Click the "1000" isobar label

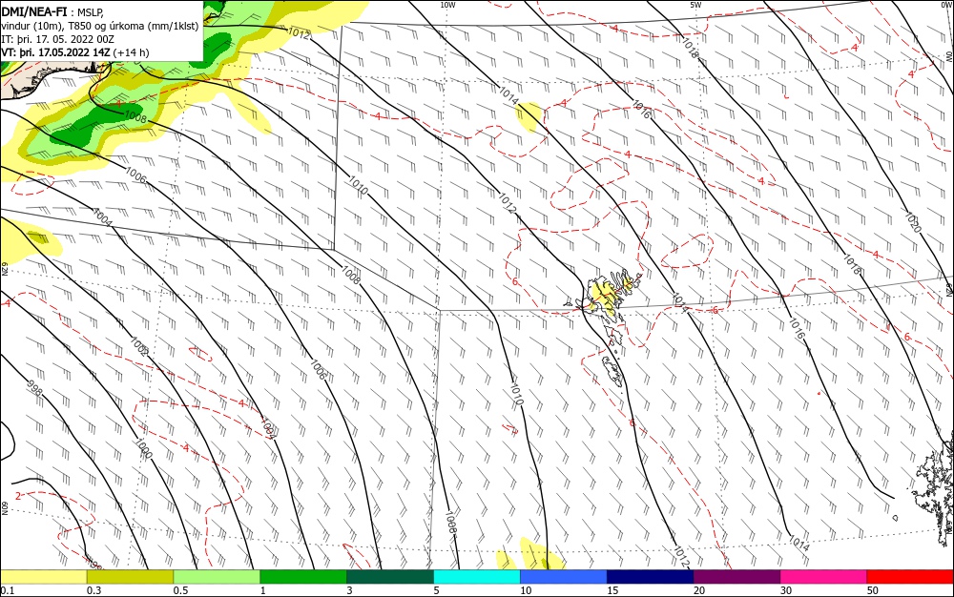point(144,449)
